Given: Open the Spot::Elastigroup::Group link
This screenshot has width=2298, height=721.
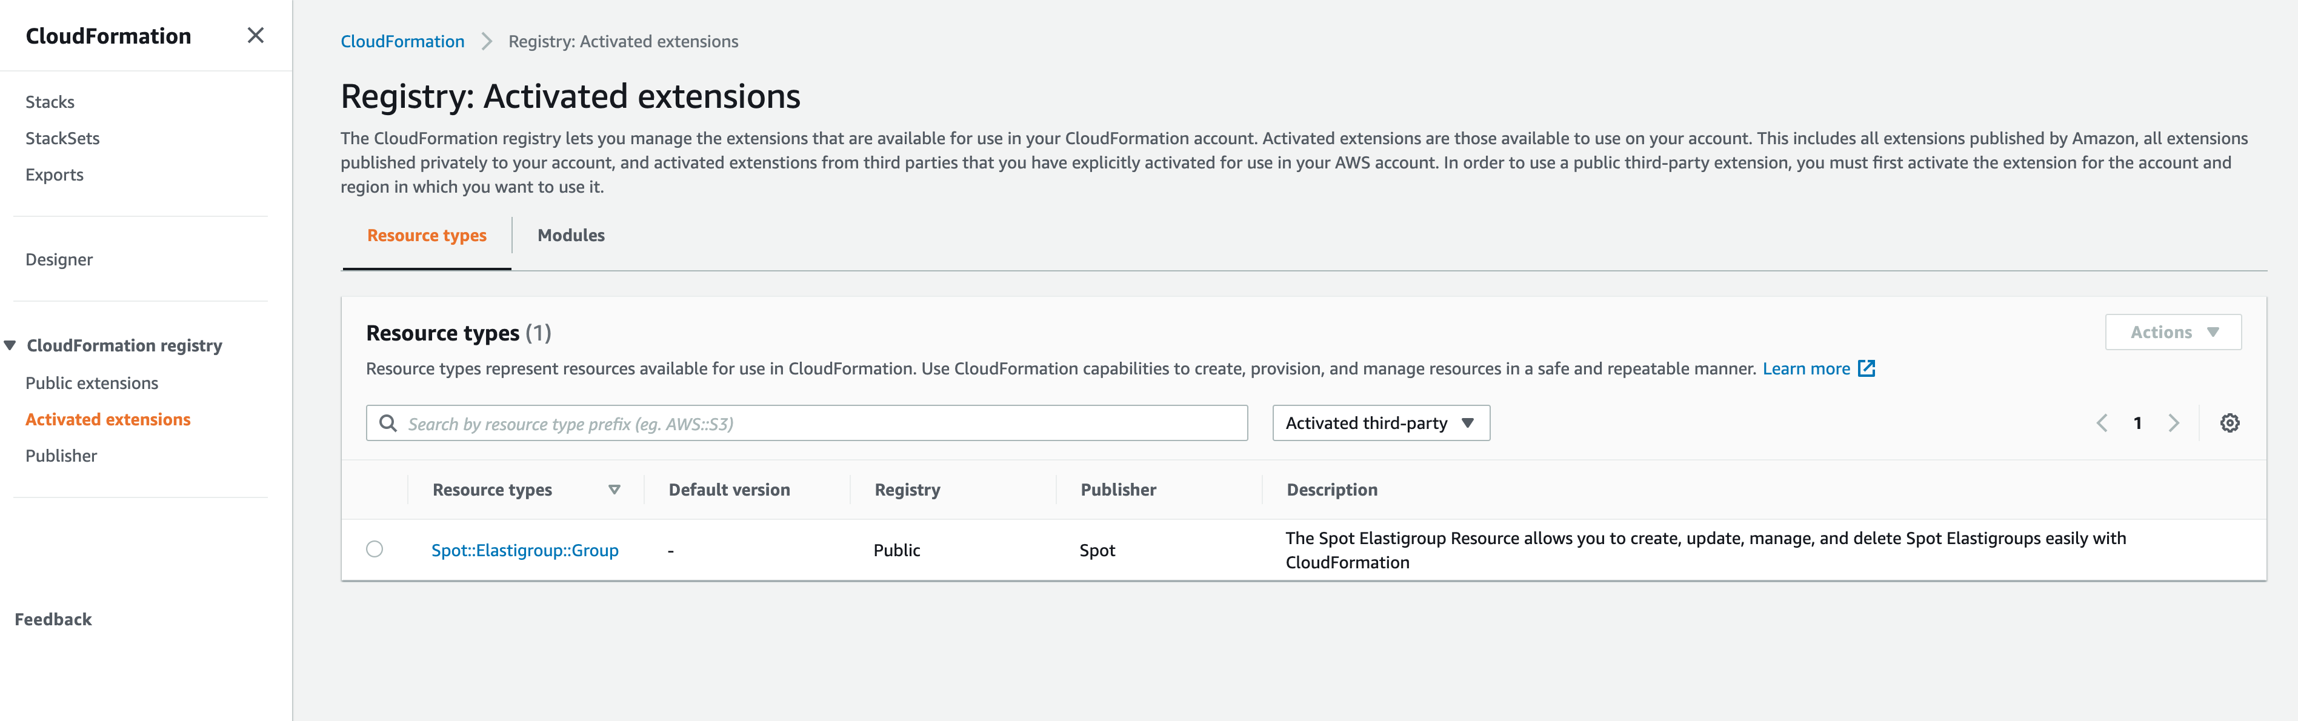Looking at the screenshot, I should 525,551.
